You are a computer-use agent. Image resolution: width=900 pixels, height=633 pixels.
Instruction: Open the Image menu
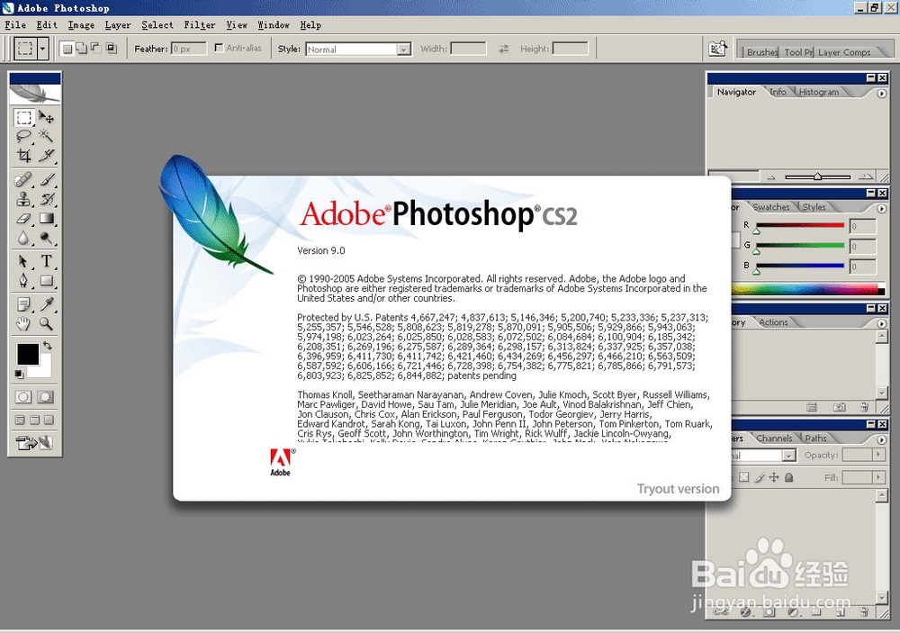(x=81, y=24)
